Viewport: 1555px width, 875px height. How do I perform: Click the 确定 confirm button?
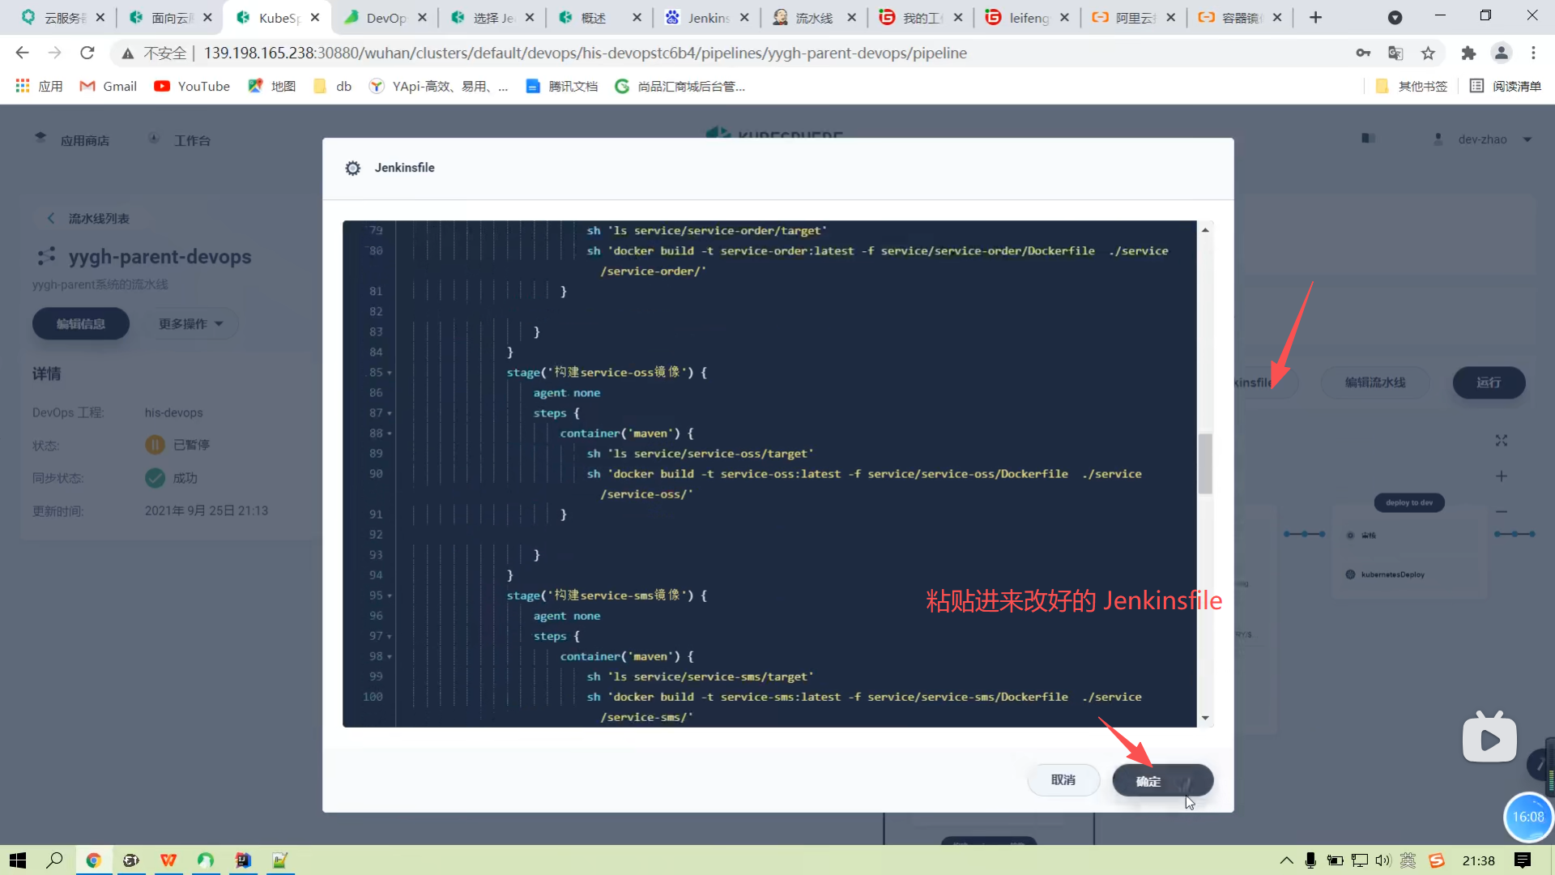(1162, 780)
